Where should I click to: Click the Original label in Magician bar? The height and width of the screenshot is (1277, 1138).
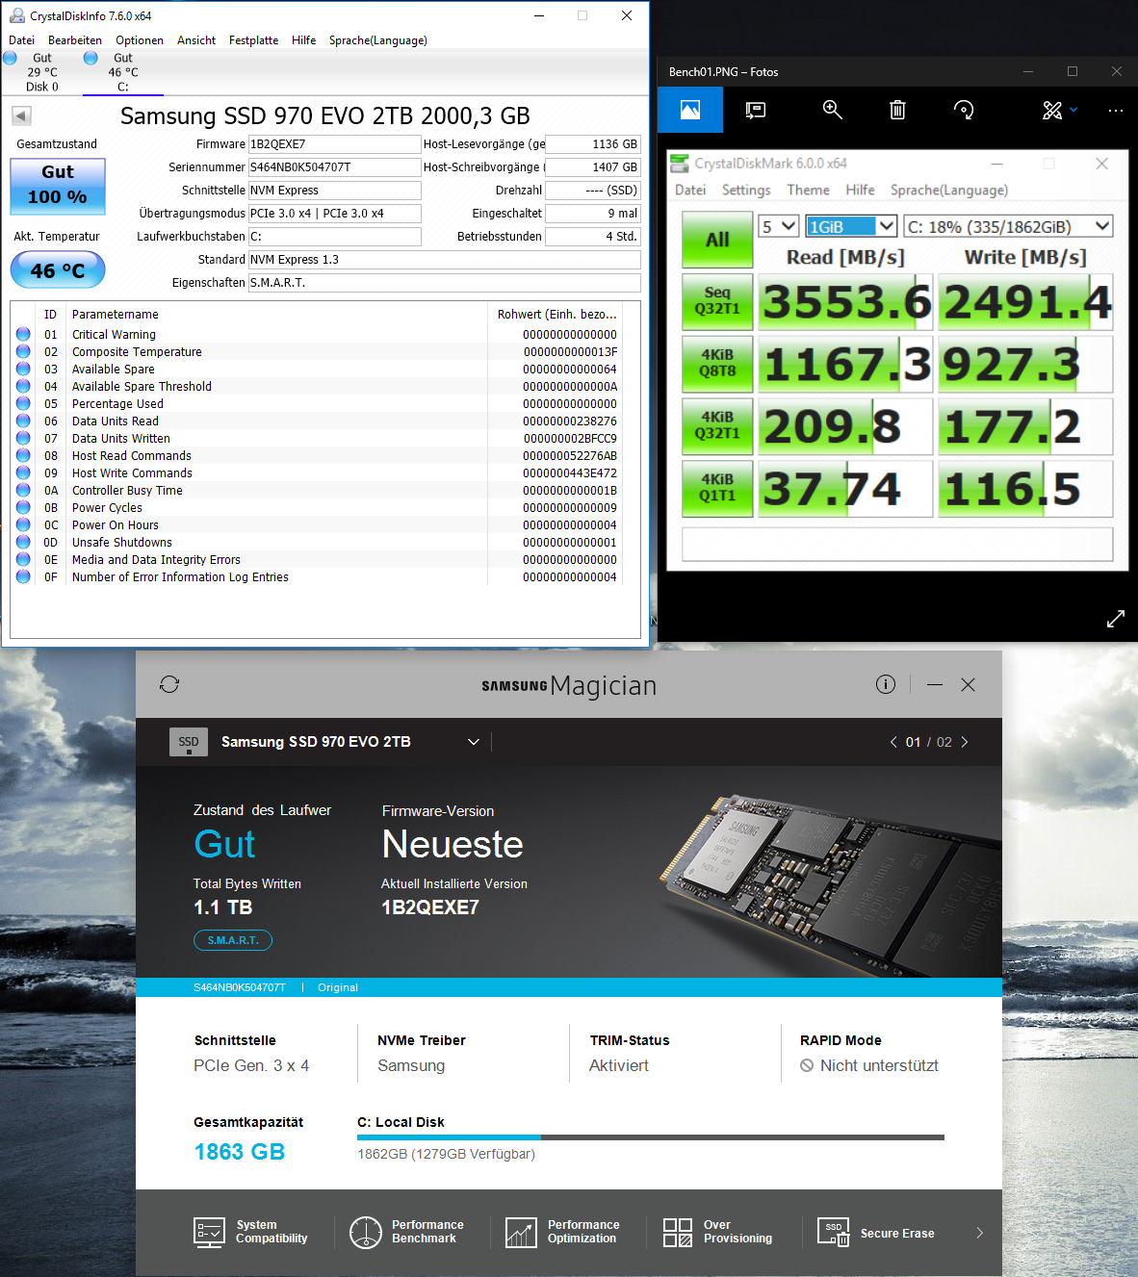(x=338, y=987)
